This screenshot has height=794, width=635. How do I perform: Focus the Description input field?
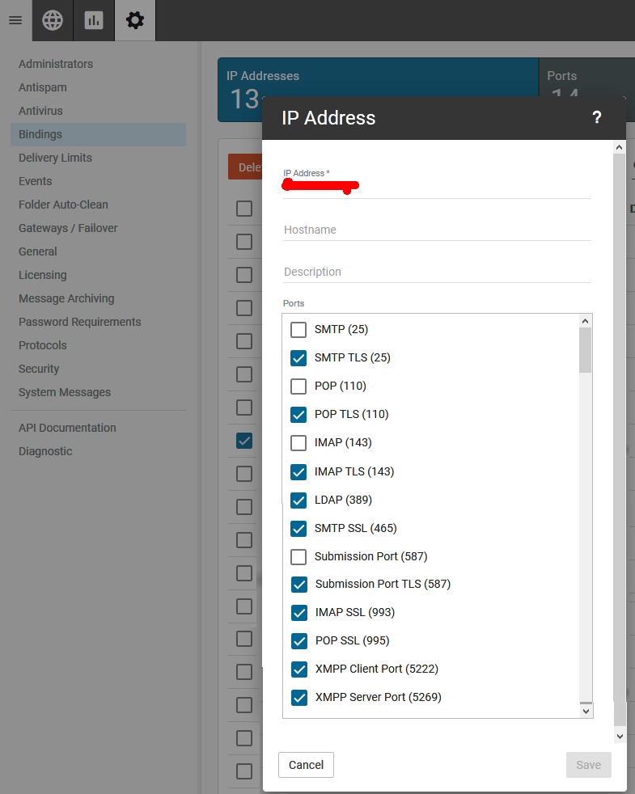point(437,272)
